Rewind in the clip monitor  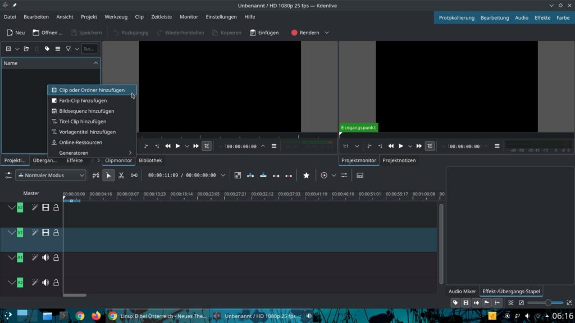[x=167, y=146]
